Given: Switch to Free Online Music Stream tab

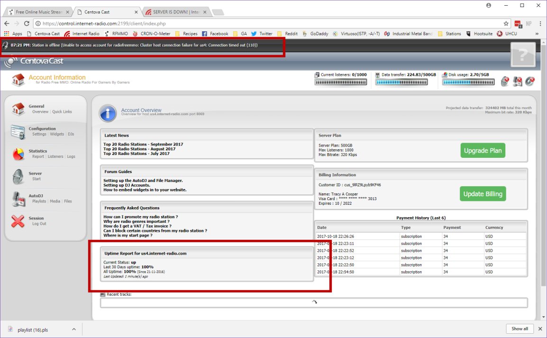Looking at the screenshot, I should tap(39, 12).
